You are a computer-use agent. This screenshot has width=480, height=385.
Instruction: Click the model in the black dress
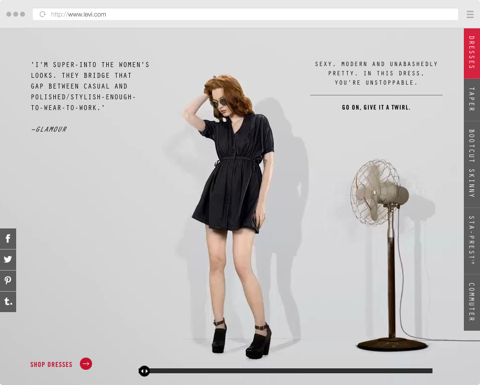click(x=233, y=216)
